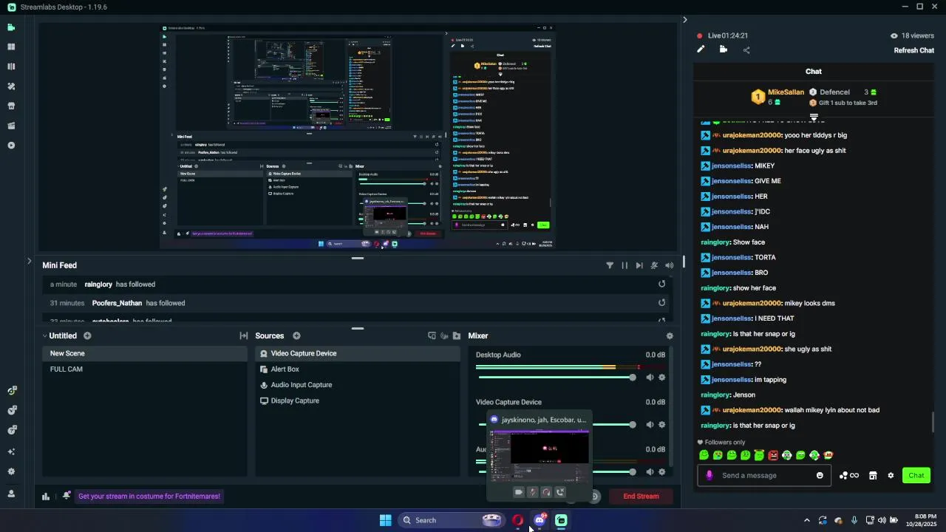This screenshot has height=532, width=946.
Task: Click the taskbar Search box
Action: (x=452, y=520)
